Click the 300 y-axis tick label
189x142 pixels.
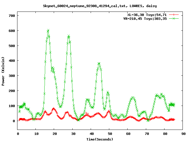tap(12, 76)
